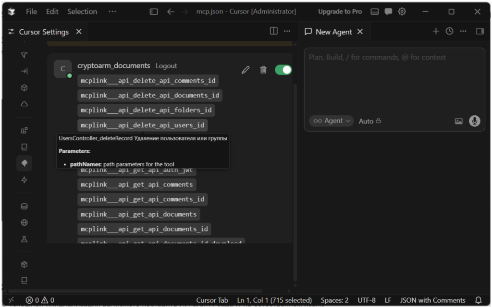The height and width of the screenshot is (307, 492).
Task: Edit cryptoarm_documents server with pencil icon
Action: point(246,70)
